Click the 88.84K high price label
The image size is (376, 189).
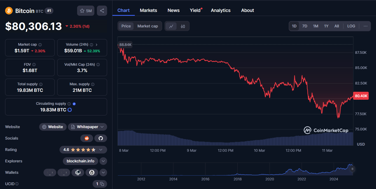pyautogui.click(x=125, y=45)
